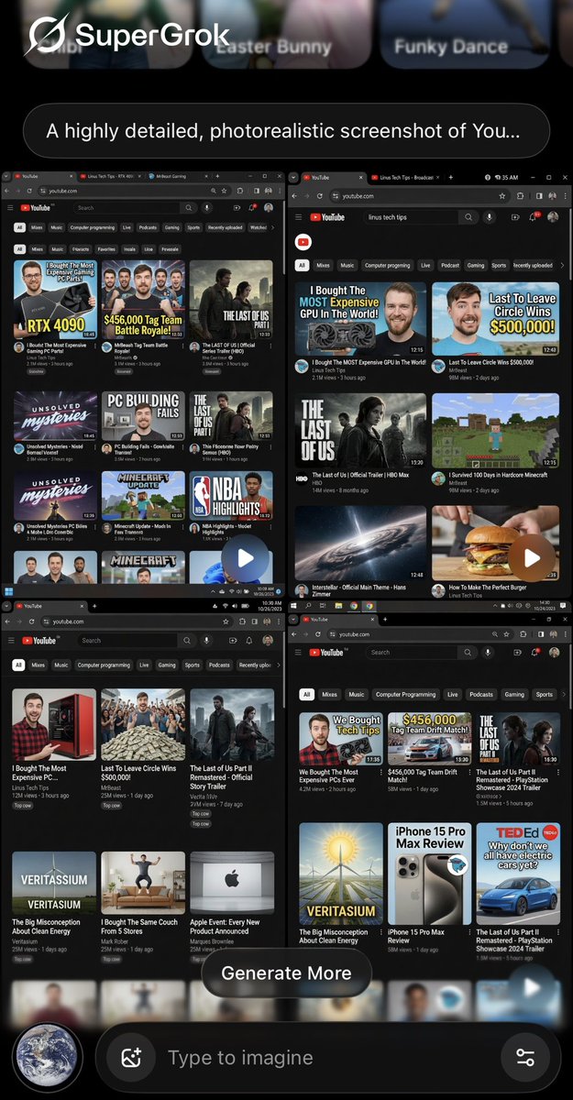Click TED-Ed electric cars thumbnail
Viewport: 573px width, 1100px height.
pyautogui.click(x=518, y=874)
